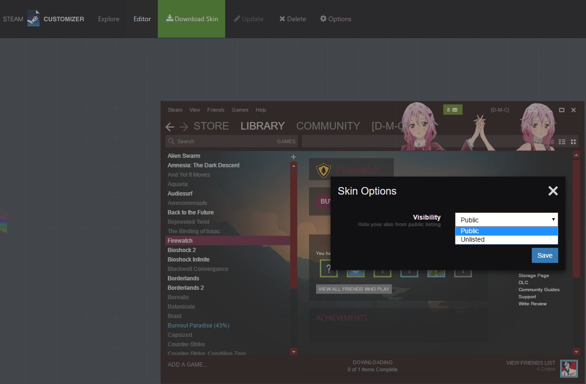This screenshot has width=586, height=384.
Task: Select The Binding of Isaac
Action: click(x=194, y=231)
